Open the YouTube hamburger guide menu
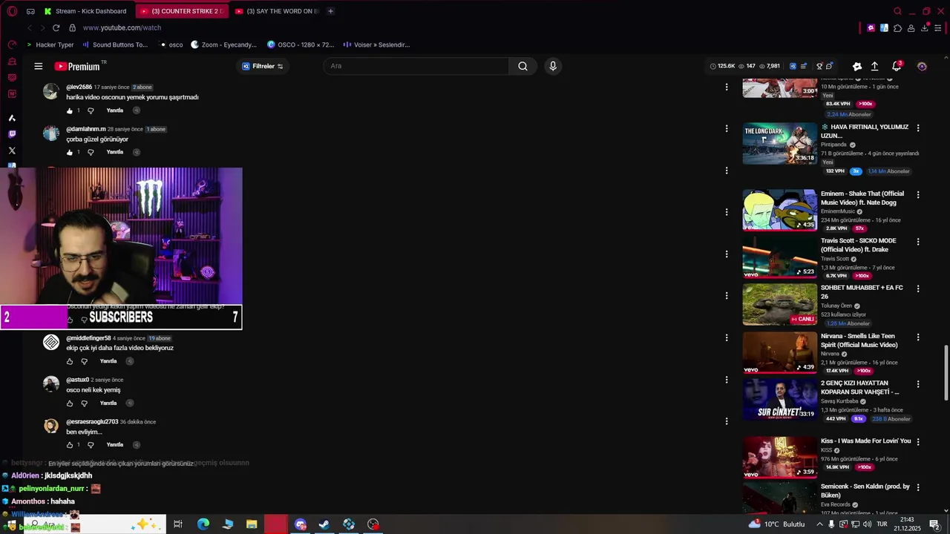This screenshot has height=534, width=950. click(39, 66)
